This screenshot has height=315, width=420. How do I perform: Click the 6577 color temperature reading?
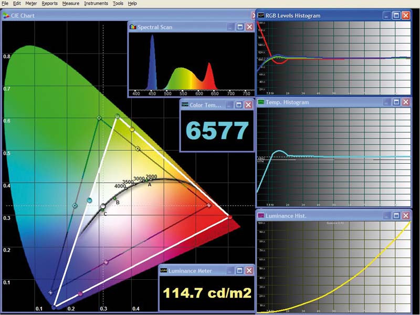click(217, 131)
